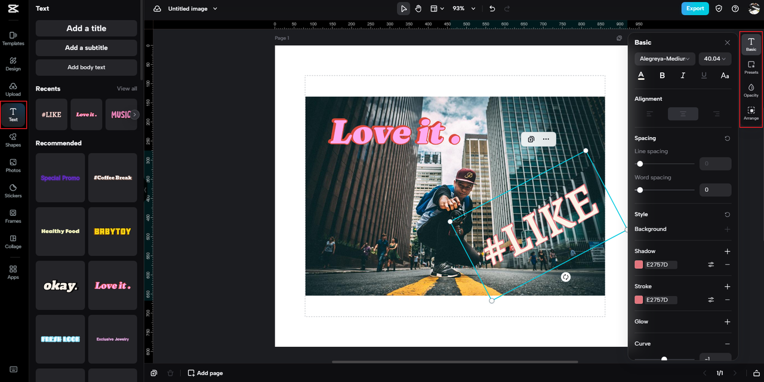This screenshot has width=764, height=382.
Task: Undo the last action
Action: click(492, 8)
